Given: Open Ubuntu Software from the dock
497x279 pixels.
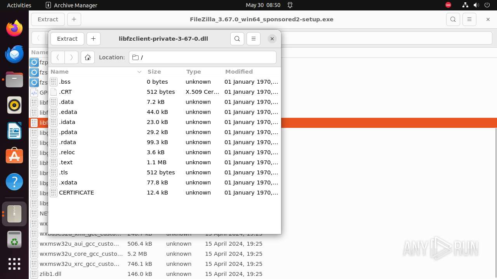Looking at the screenshot, I should coord(14,156).
